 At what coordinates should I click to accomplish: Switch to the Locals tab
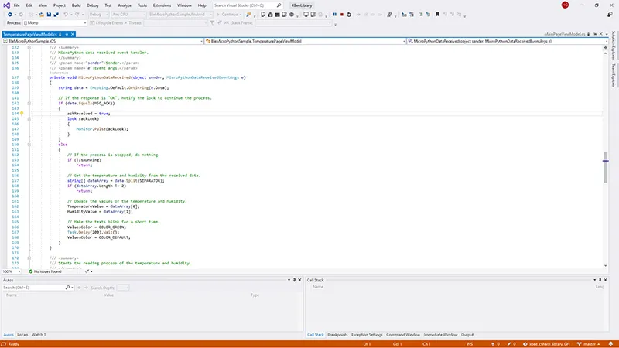tap(22, 335)
